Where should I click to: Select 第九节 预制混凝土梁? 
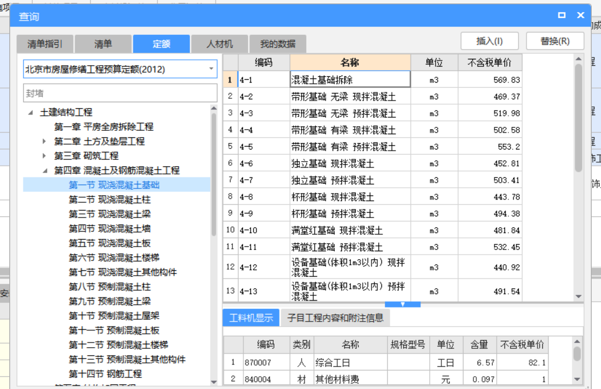click(x=109, y=301)
